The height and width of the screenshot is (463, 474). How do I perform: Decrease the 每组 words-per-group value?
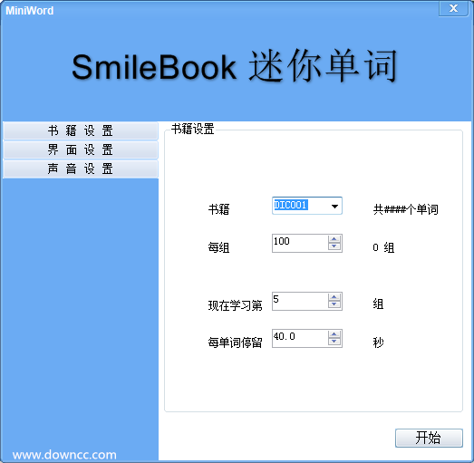pos(334,246)
